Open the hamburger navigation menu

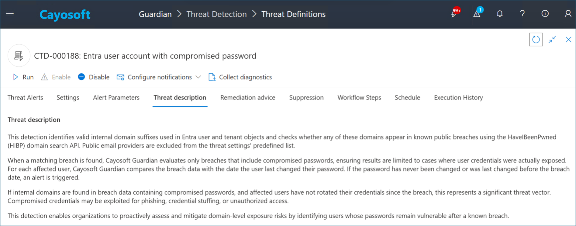pyautogui.click(x=10, y=14)
